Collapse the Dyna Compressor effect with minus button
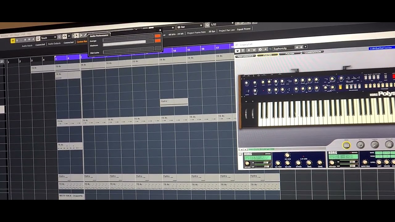 point(240,154)
